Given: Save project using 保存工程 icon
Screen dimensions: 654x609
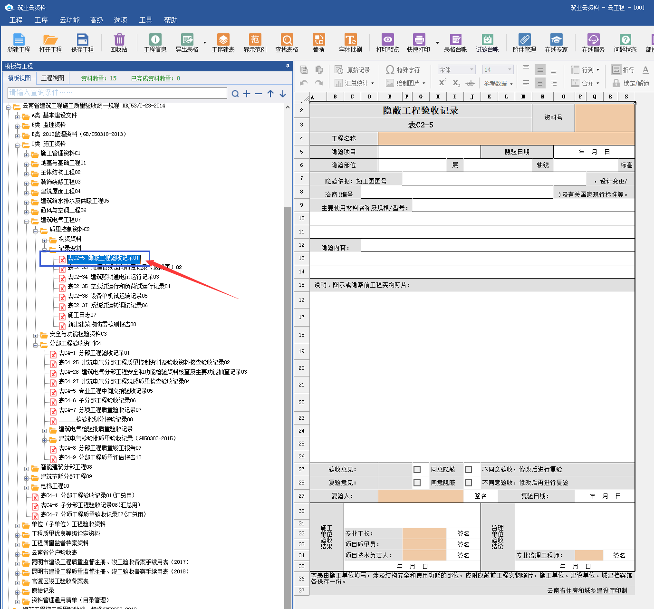Looking at the screenshot, I should pos(82,43).
